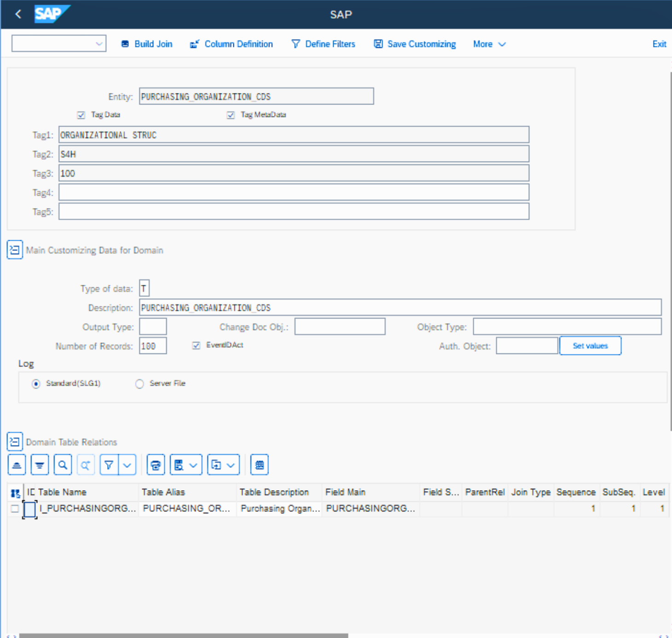Click the sort descending icon in table toolbar
672x638 pixels.
[x=40, y=465]
